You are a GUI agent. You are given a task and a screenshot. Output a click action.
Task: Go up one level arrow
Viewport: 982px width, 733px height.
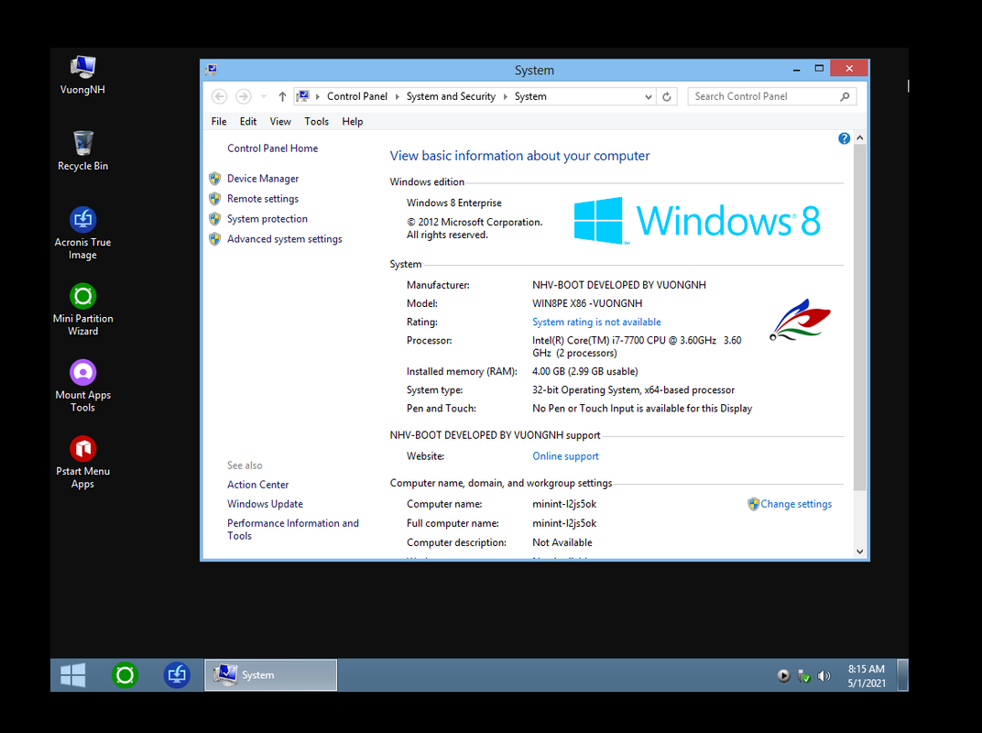tap(282, 96)
